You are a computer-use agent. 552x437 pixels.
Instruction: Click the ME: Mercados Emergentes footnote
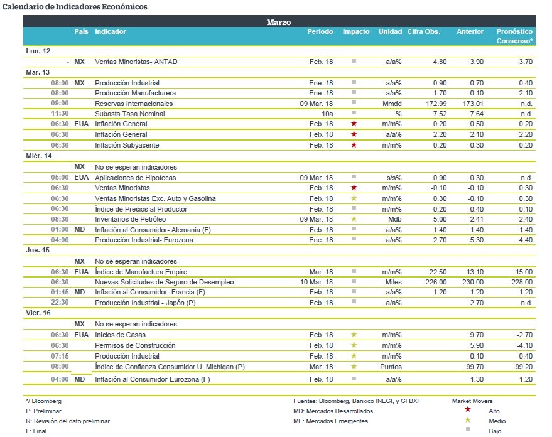click(330, 421)
